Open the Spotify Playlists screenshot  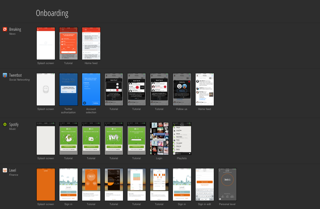coord(182,138)
